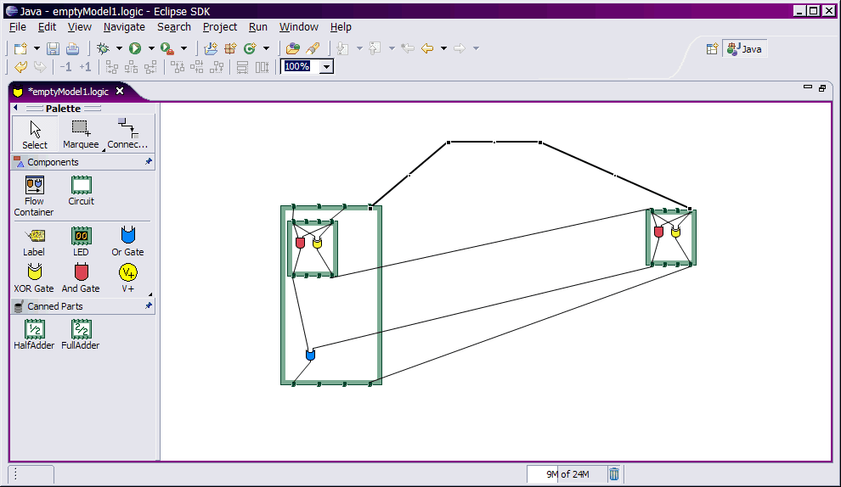The height and width of the screenshot is (487, 841).
Task: Collapse the Components palette drawer
Action: (53, 162)
